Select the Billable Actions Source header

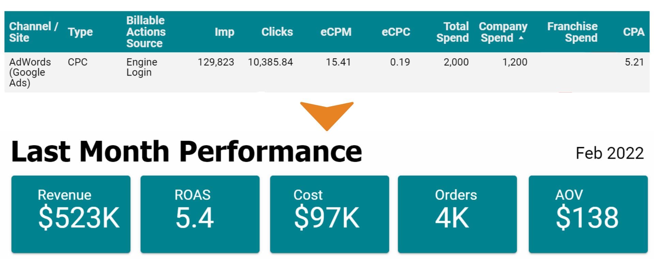pos(146,32)
